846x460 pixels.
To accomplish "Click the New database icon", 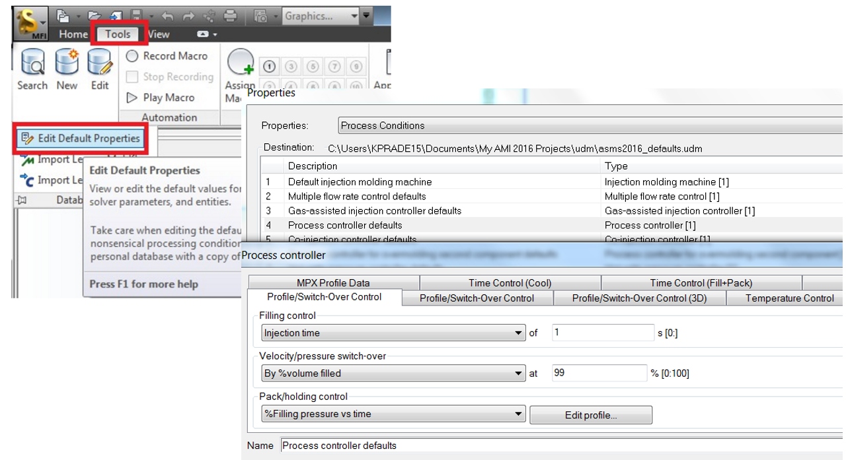I will click(66, 66).
